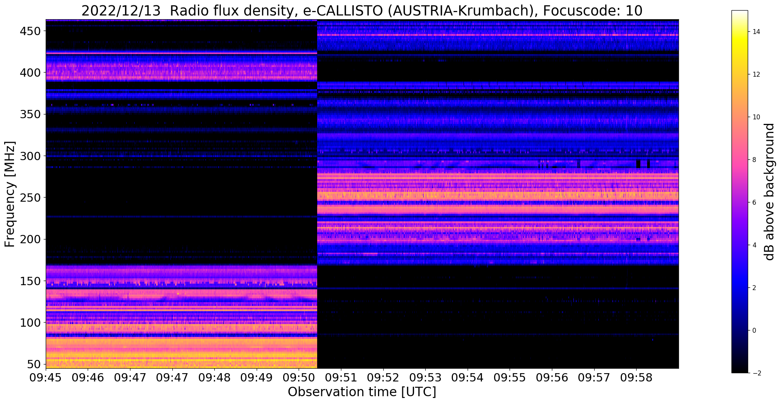Click the 09:46 time tick label
781x403 pixels.
click(x=88, y=378)
